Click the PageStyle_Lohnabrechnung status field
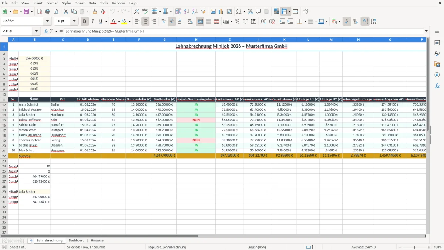The height and width of the screenshot is (250, 444). 166,247
